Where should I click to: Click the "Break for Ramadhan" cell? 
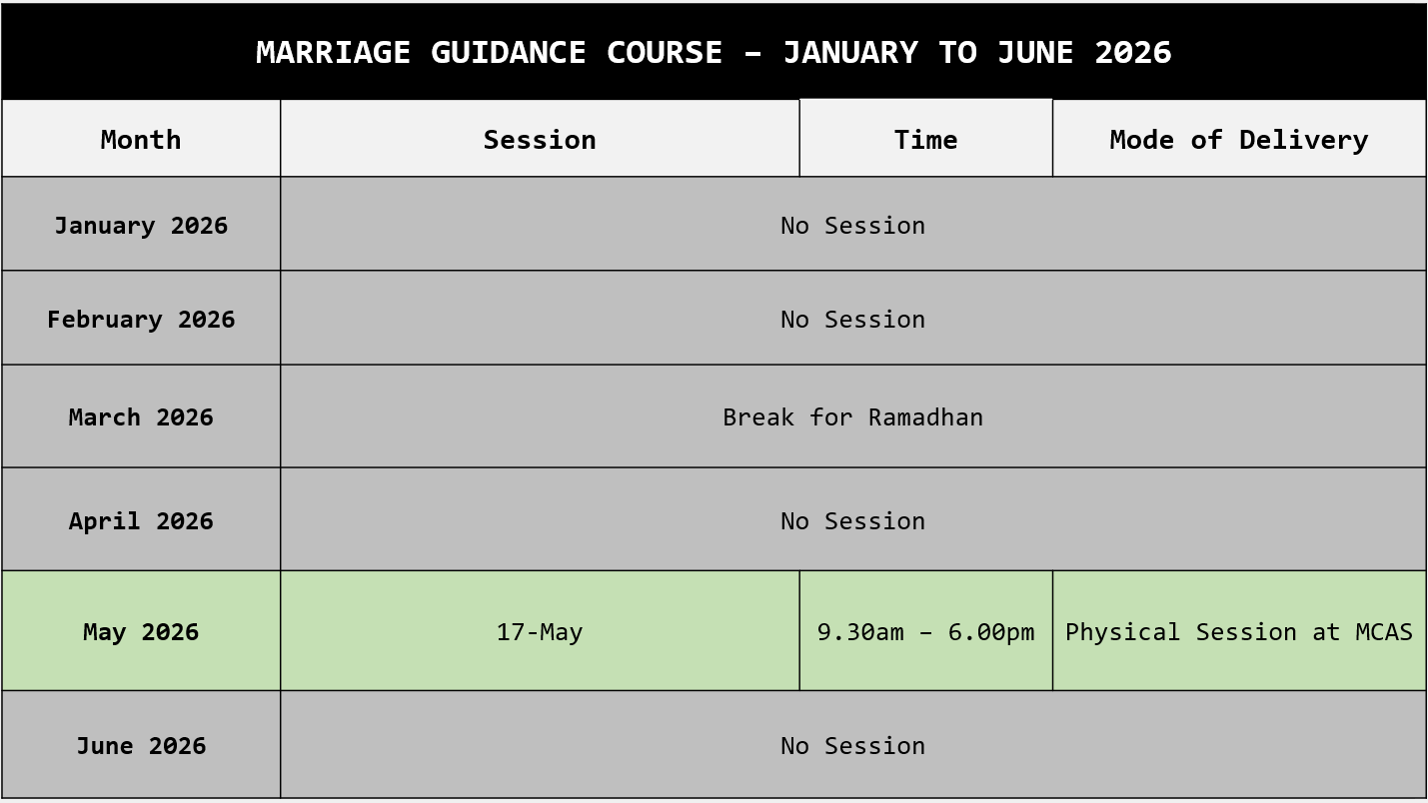pos(852,417)
